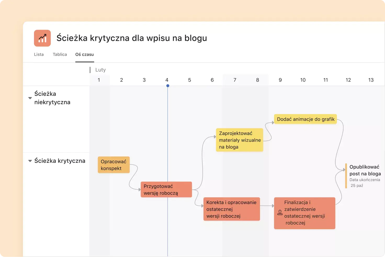Open the Przygotować wersję roboczą task
Viewport: 385px width, 257px height.
point(166,189)
